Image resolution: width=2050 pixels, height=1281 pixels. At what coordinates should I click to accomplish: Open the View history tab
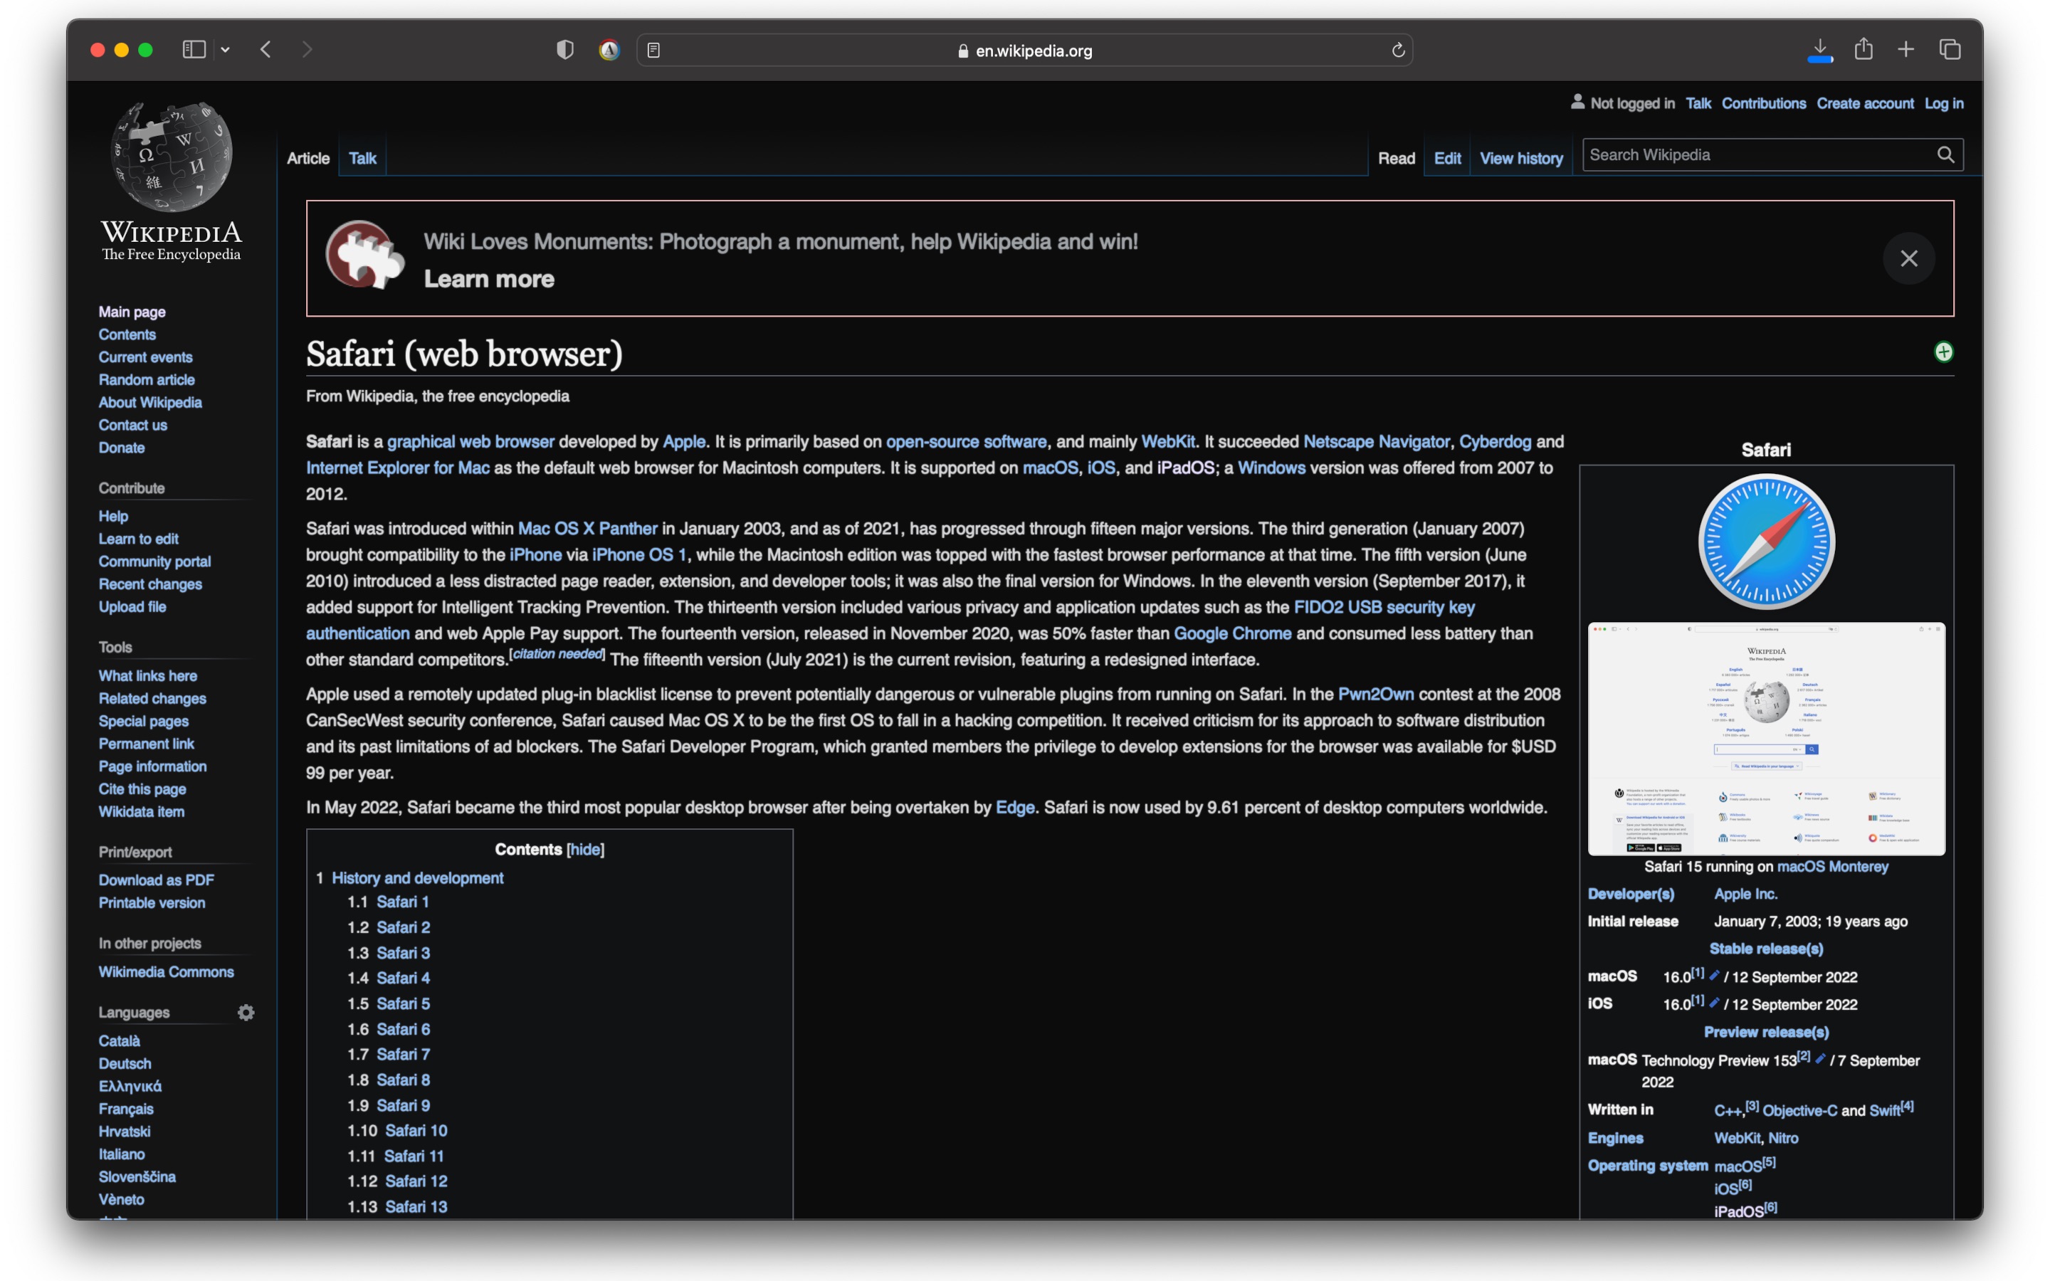click(1520, 159)
